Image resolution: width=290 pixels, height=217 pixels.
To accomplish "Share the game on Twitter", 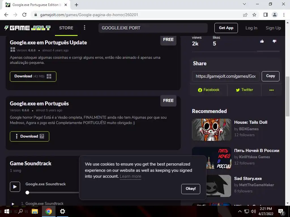I will (244, 90).
